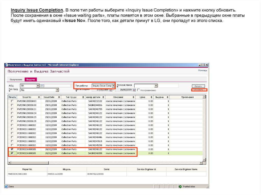Expand the Тип труда ALL dropdown
The height and width of the screenshot is (195, 261).
pyautogui.click(x=57, y=90)
